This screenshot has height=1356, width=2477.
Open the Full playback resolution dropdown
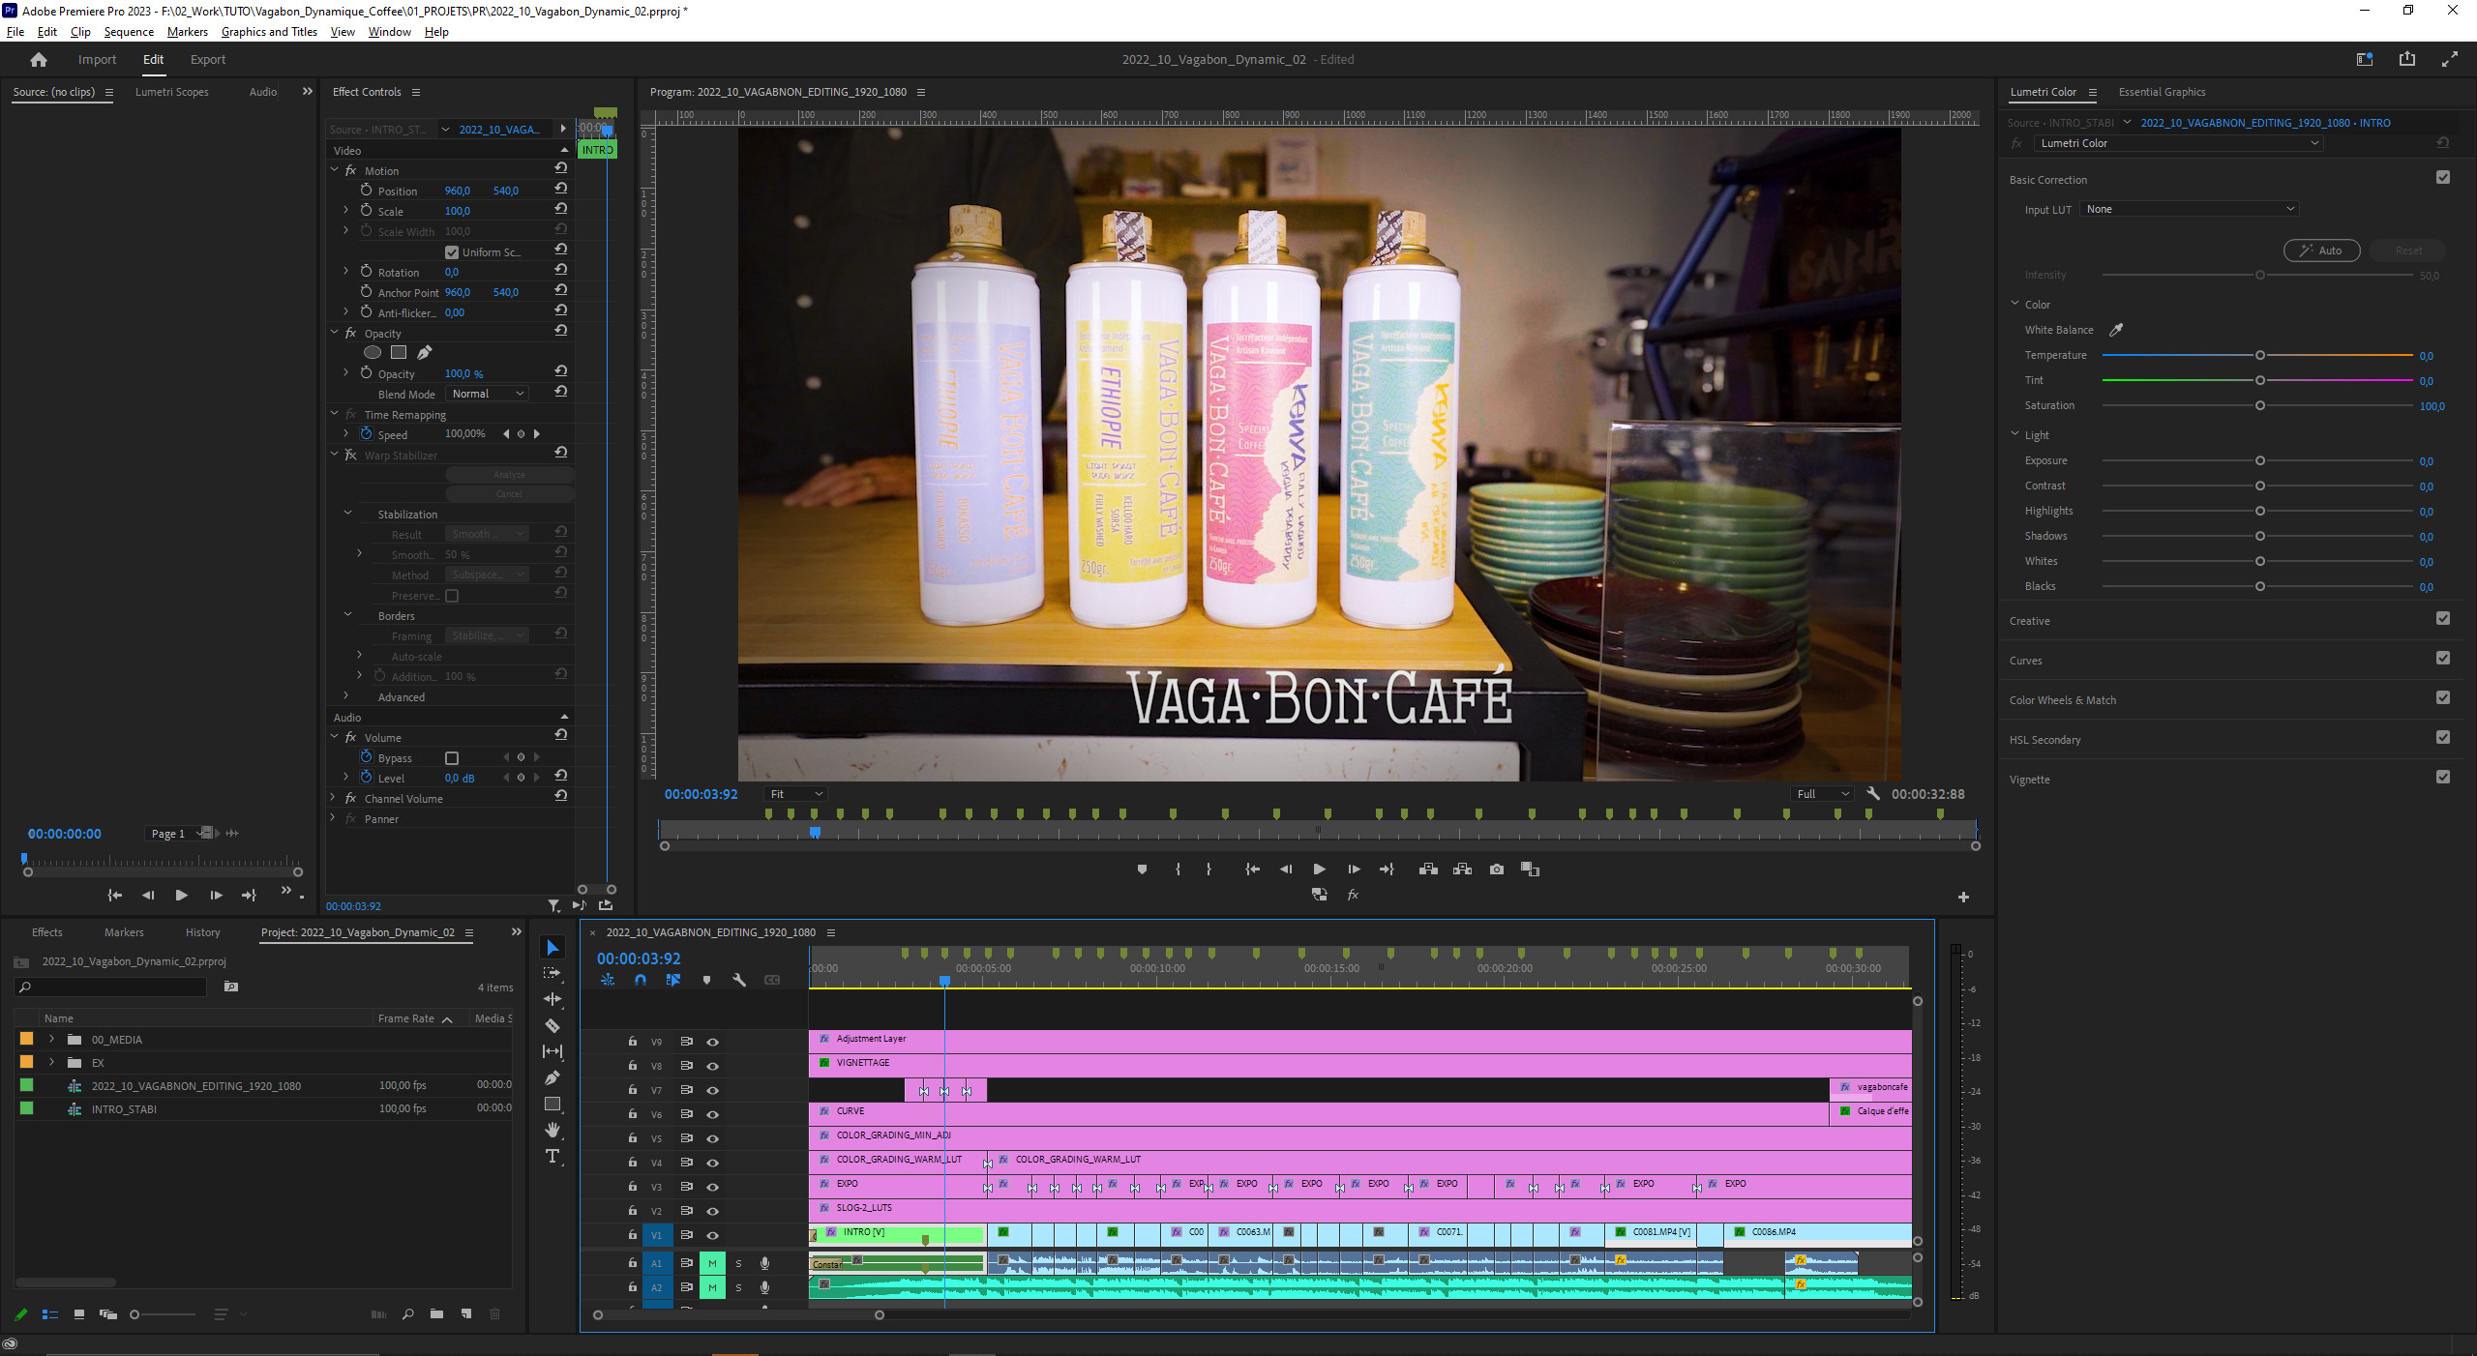[1822, 794]
